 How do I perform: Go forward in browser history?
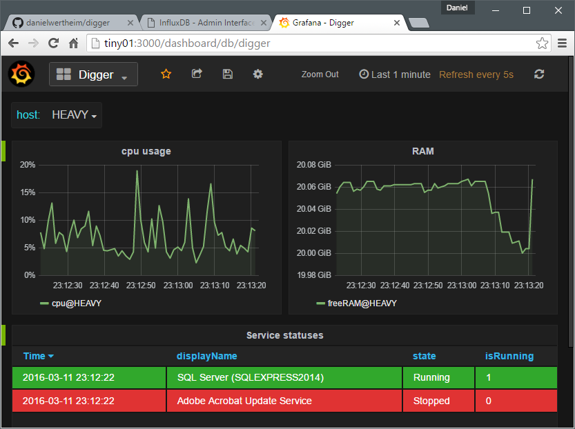(33, 43)
